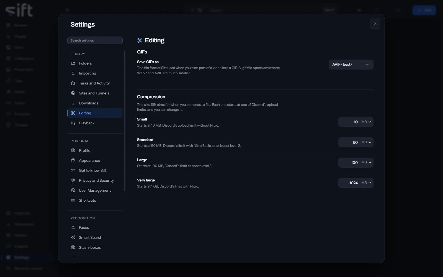Click the scissors icon beside Editing heading
443x277 pixels.
pyautogui.click(x=140, y=40)
